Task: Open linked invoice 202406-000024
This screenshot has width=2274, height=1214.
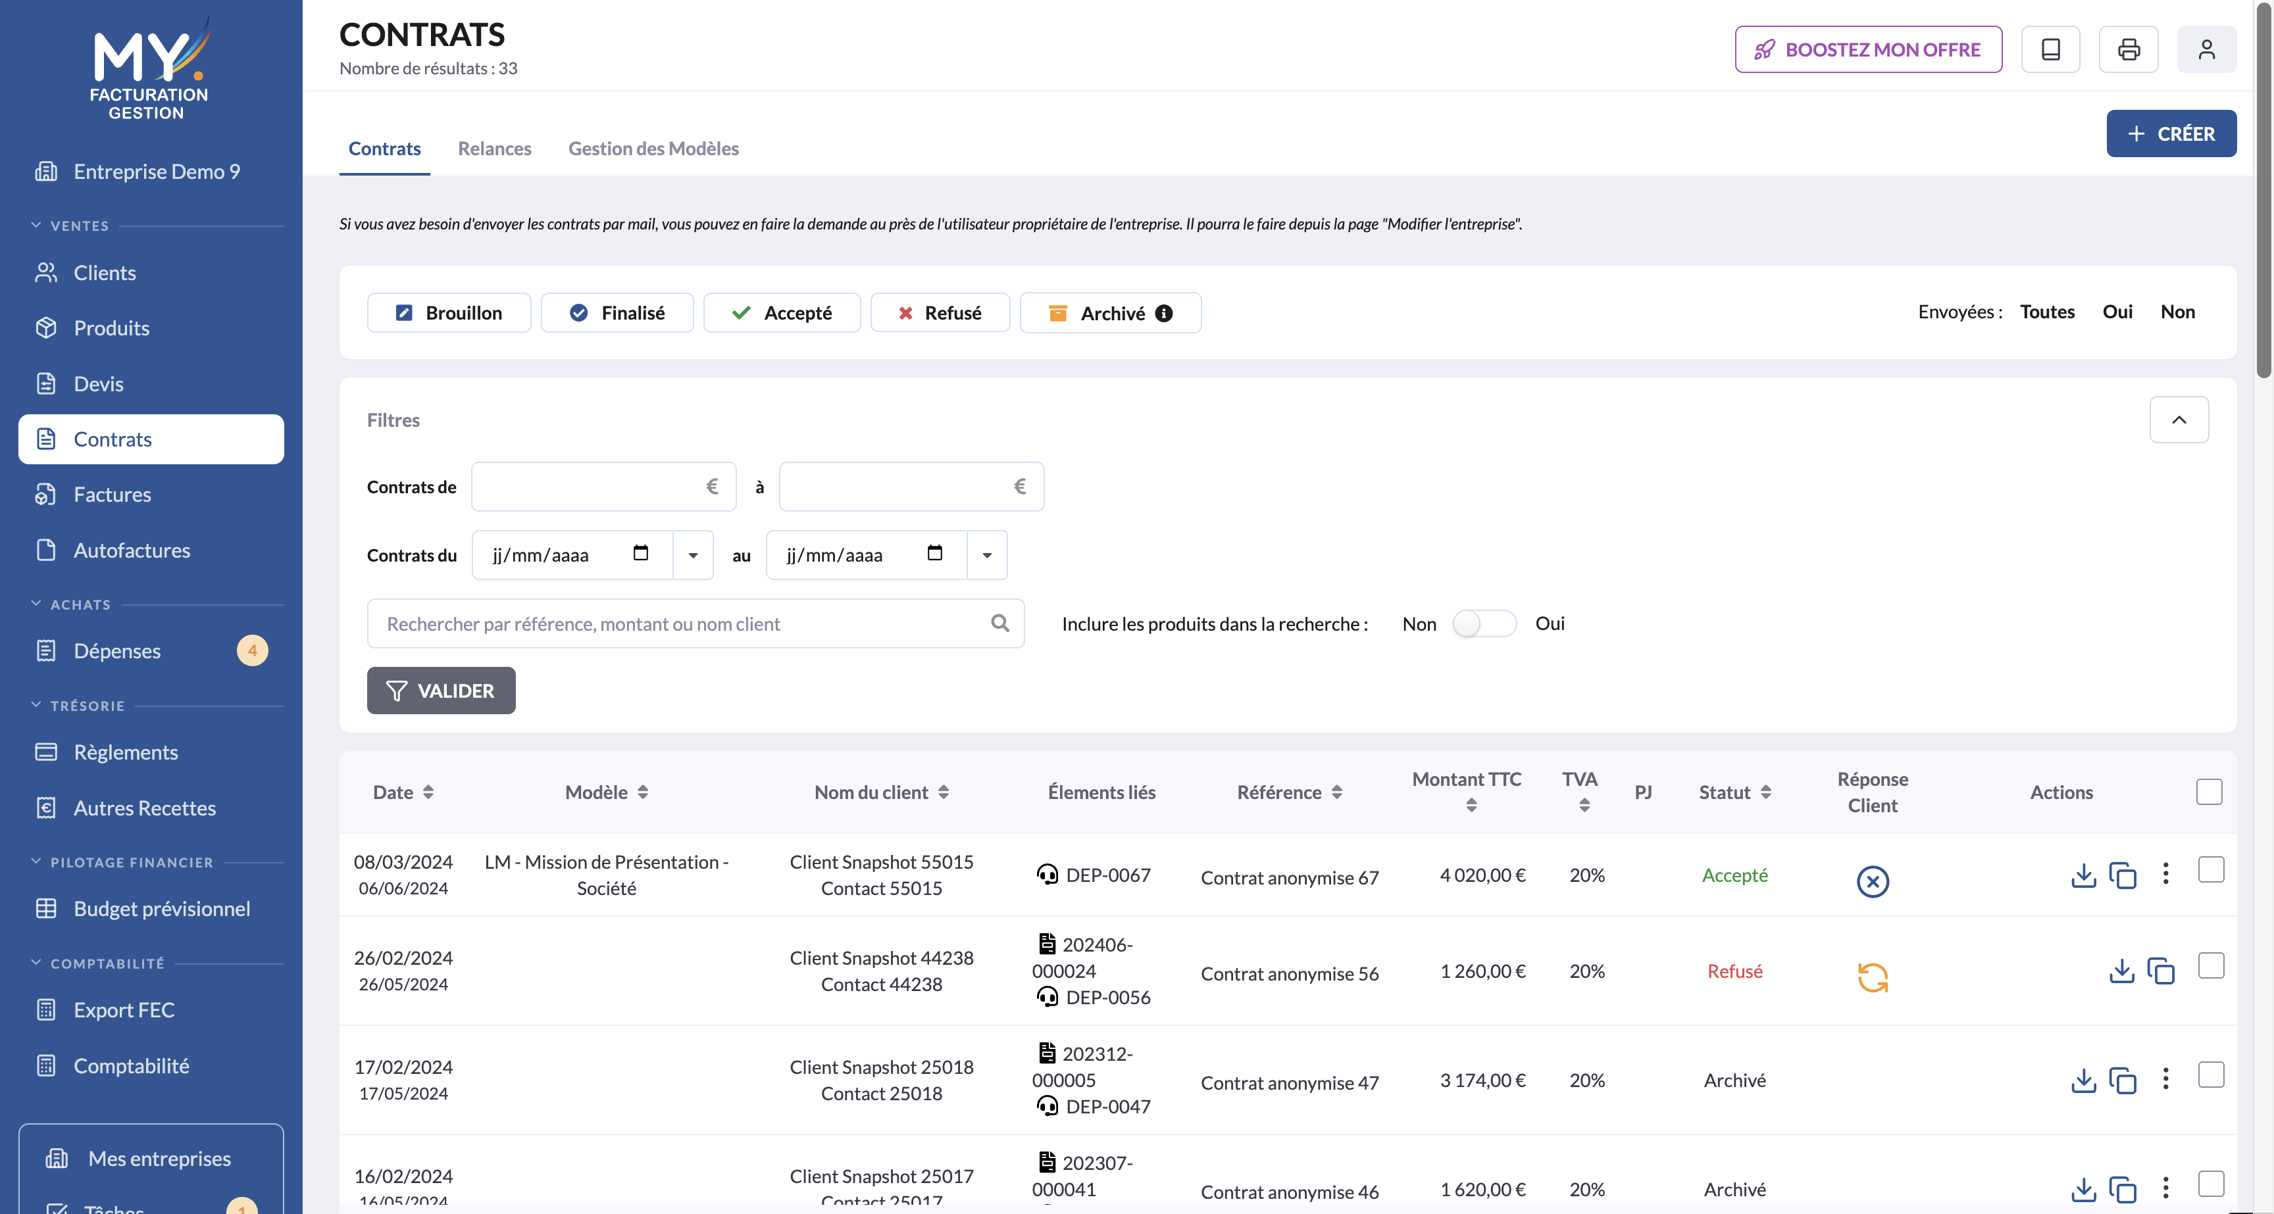Action: [x=1083, y=958]
